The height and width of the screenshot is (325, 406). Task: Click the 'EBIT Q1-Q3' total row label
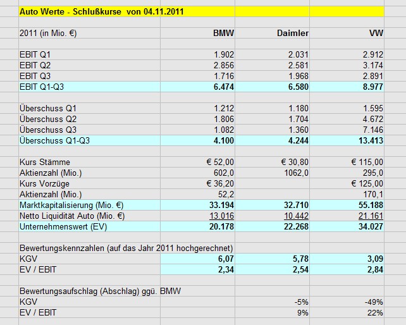coord(42,87)
